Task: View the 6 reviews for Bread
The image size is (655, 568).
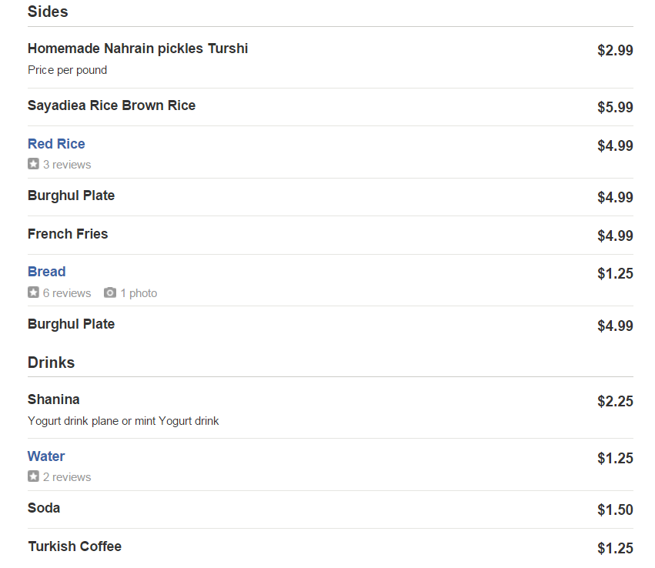Action: pos(67,293)
